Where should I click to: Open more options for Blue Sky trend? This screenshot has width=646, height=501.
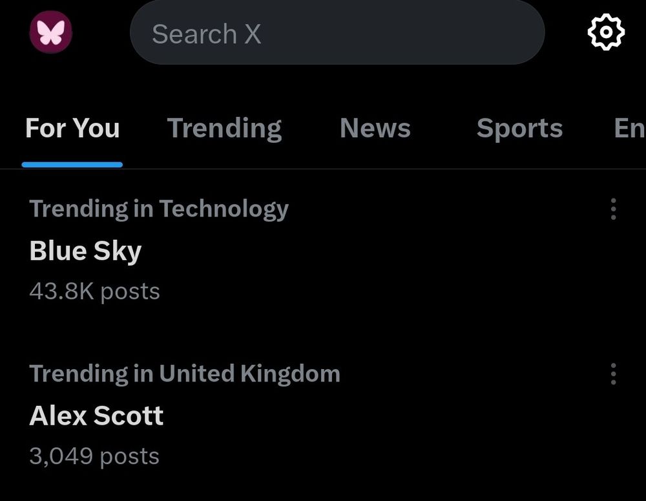point(612,209)
